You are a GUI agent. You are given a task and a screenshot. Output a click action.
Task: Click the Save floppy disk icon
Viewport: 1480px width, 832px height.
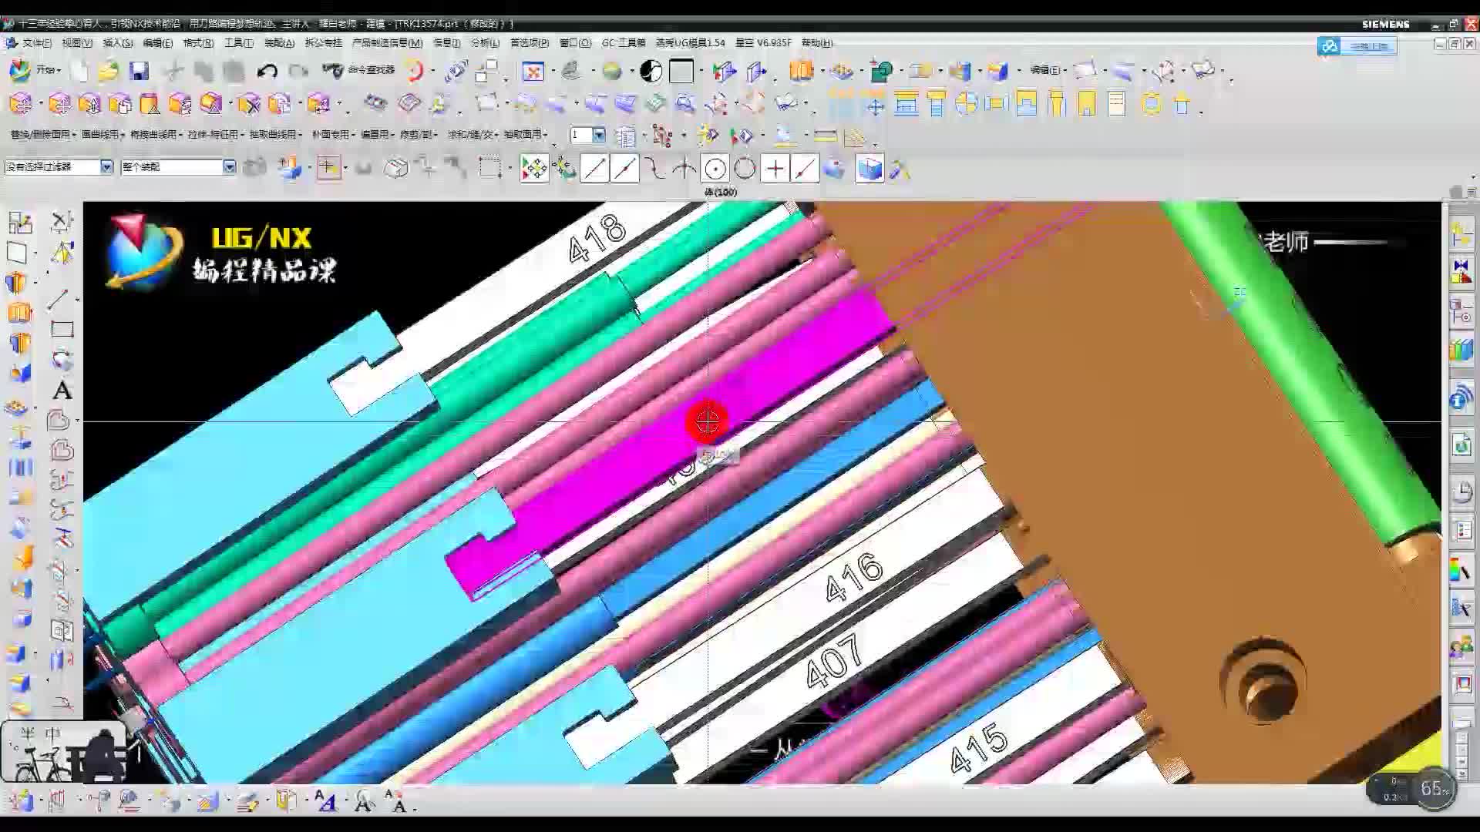coord(139,72)
